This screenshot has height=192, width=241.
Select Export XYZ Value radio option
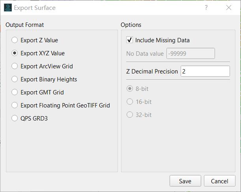tap(15, 53)
